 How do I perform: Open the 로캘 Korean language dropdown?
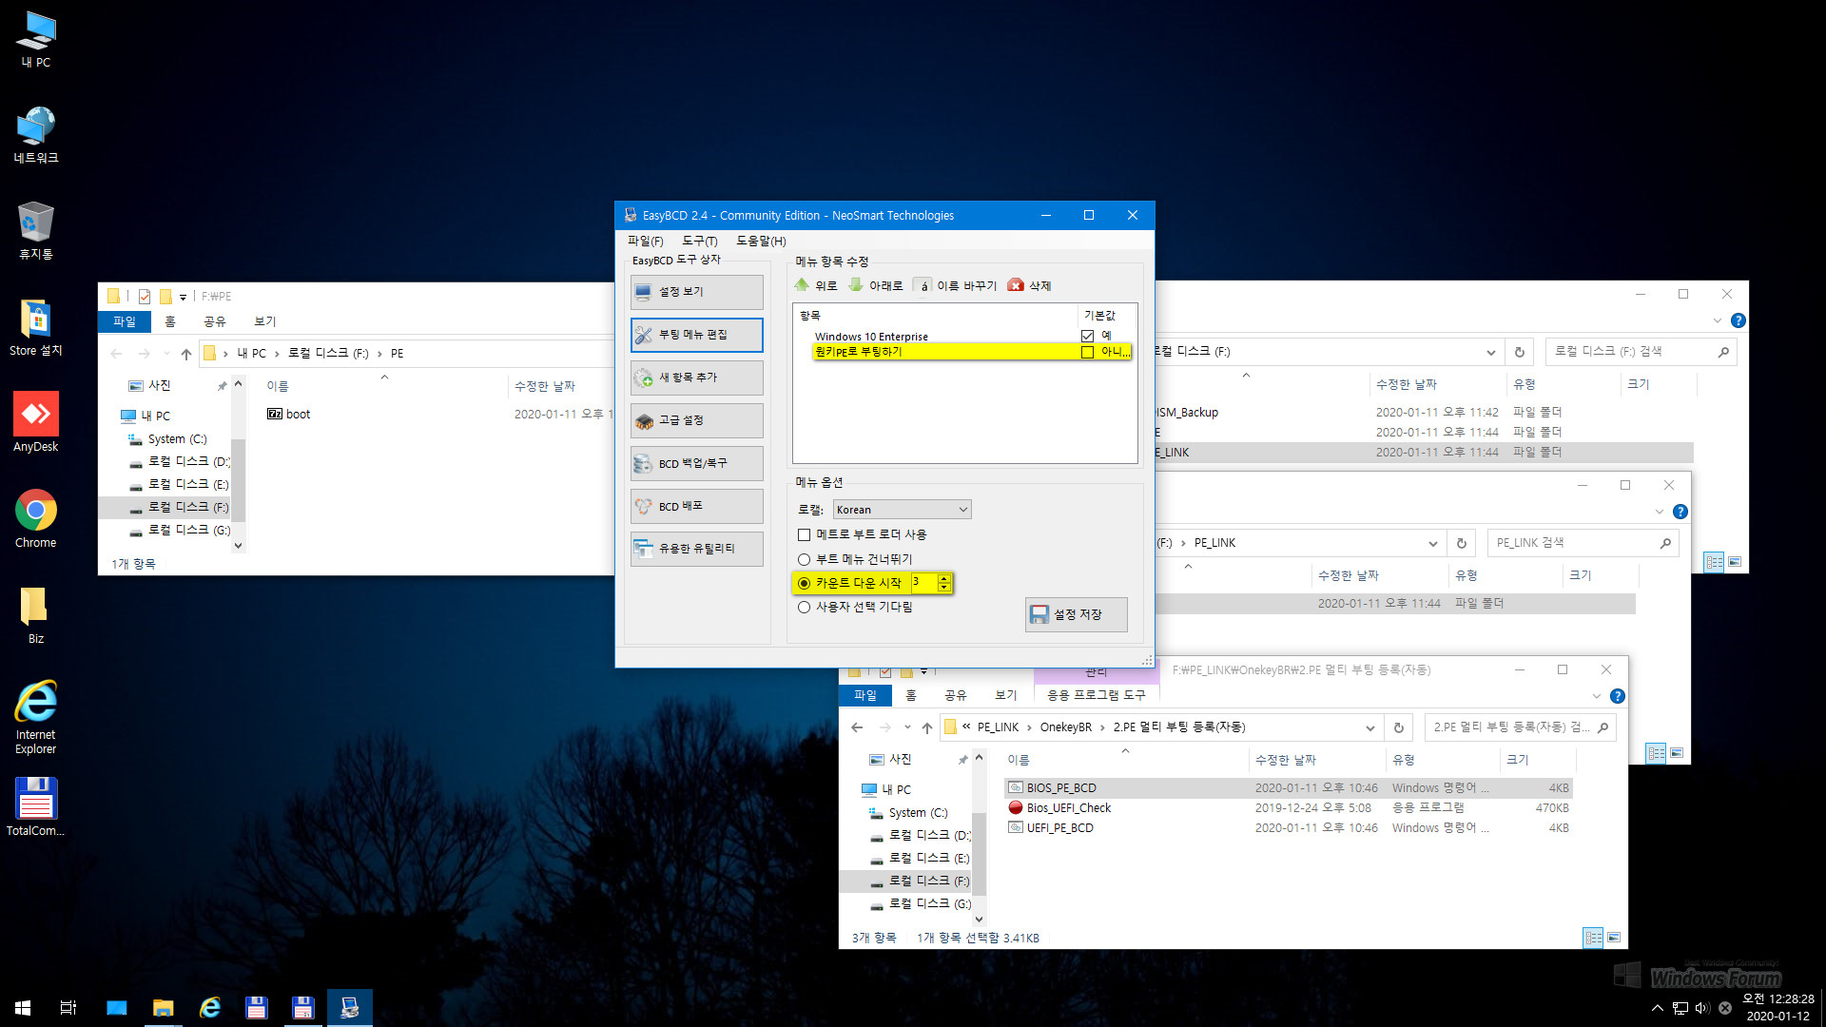(x=902, y=510)
